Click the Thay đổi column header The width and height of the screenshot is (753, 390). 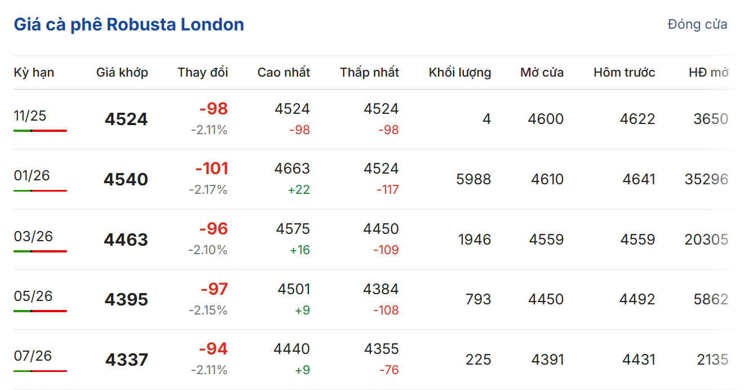point(202,73)
